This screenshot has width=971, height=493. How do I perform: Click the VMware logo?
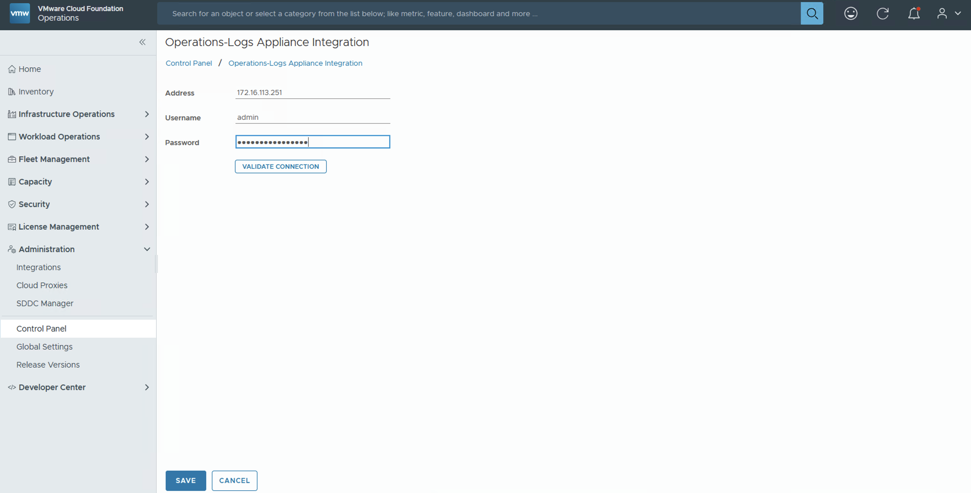[20, 13]
